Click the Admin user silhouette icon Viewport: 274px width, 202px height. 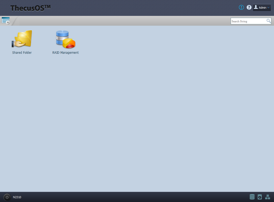point(256,7)
